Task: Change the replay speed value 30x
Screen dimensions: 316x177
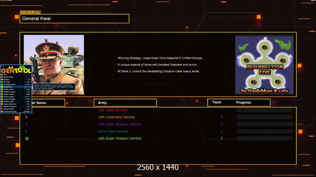Action: (x=28, y=94)
